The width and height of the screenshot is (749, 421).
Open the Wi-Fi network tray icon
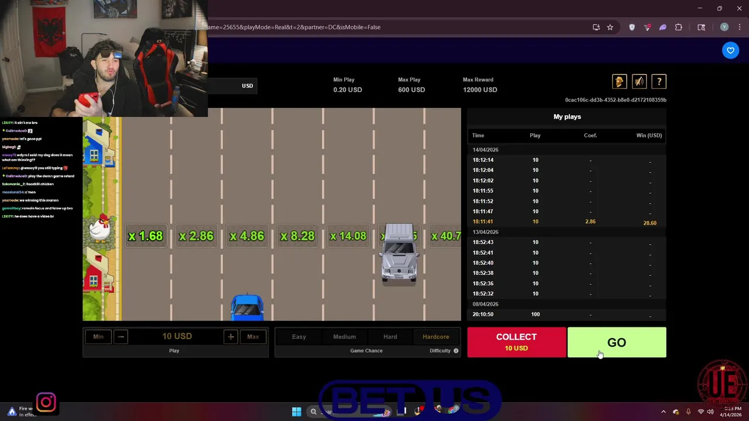700,412
